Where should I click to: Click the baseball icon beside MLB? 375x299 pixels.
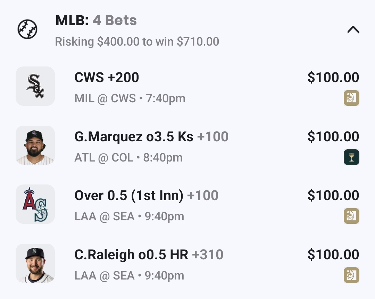[27, 29]
